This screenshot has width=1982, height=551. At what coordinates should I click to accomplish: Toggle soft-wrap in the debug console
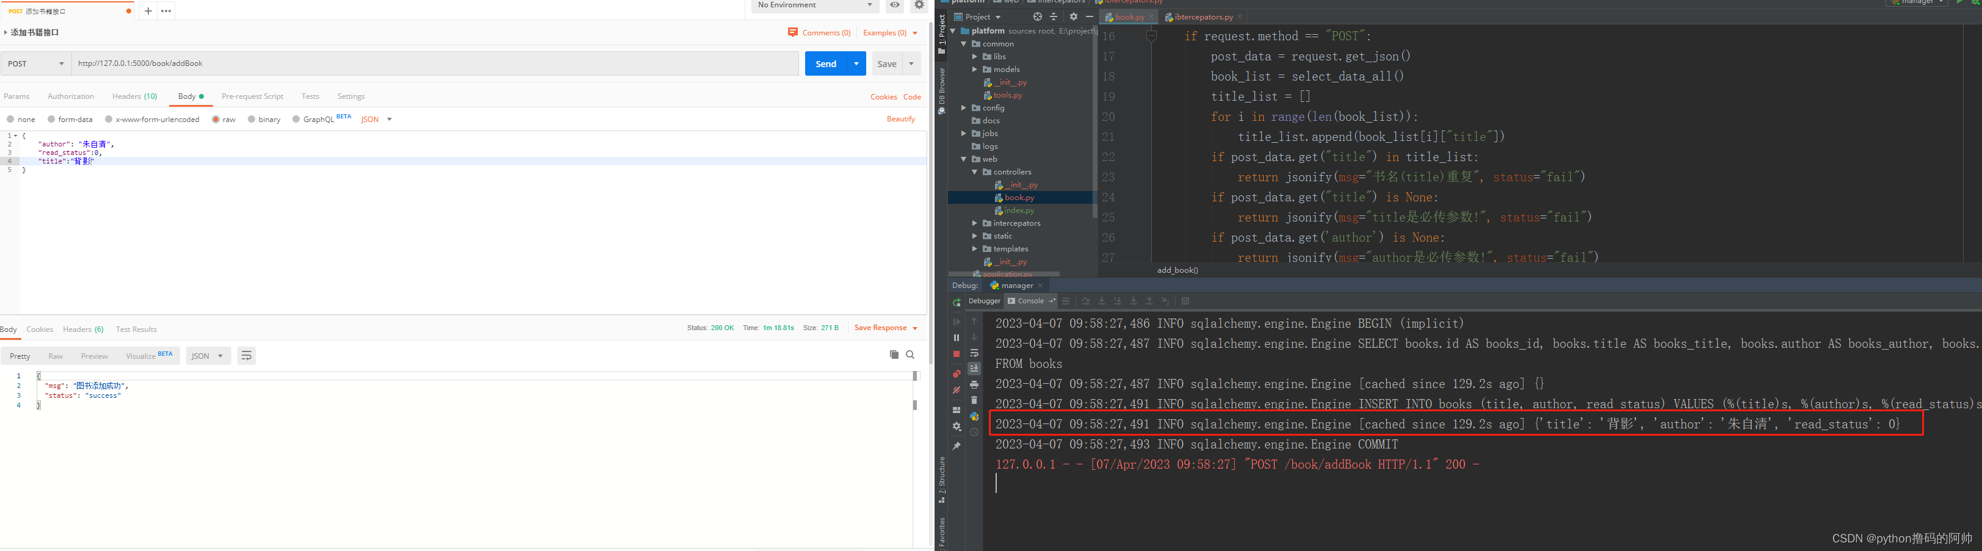[974, 353]
